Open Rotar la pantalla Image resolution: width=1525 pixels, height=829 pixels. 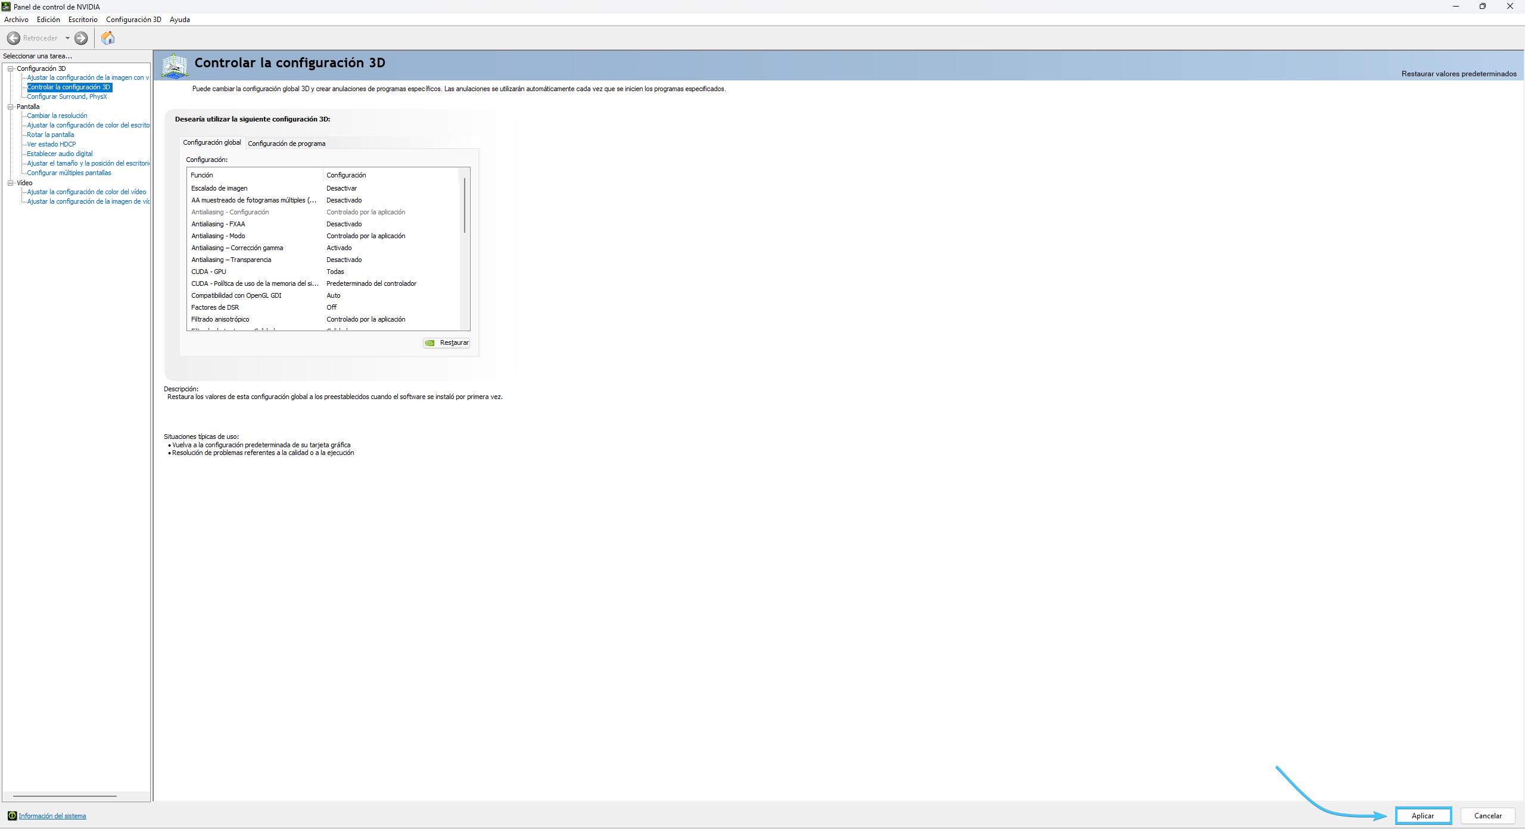point(51,135)
